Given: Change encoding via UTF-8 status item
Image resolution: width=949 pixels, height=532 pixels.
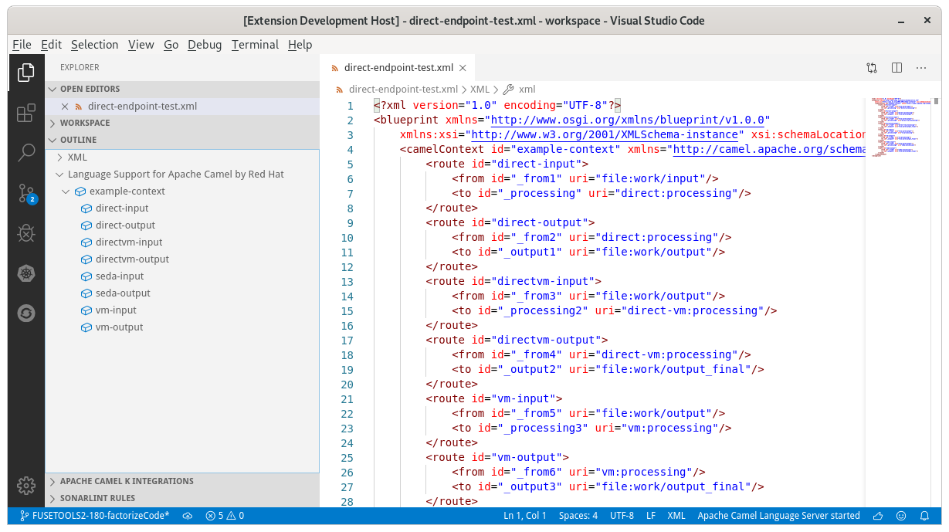Looking at the screenshot, I should click(622, 516).
